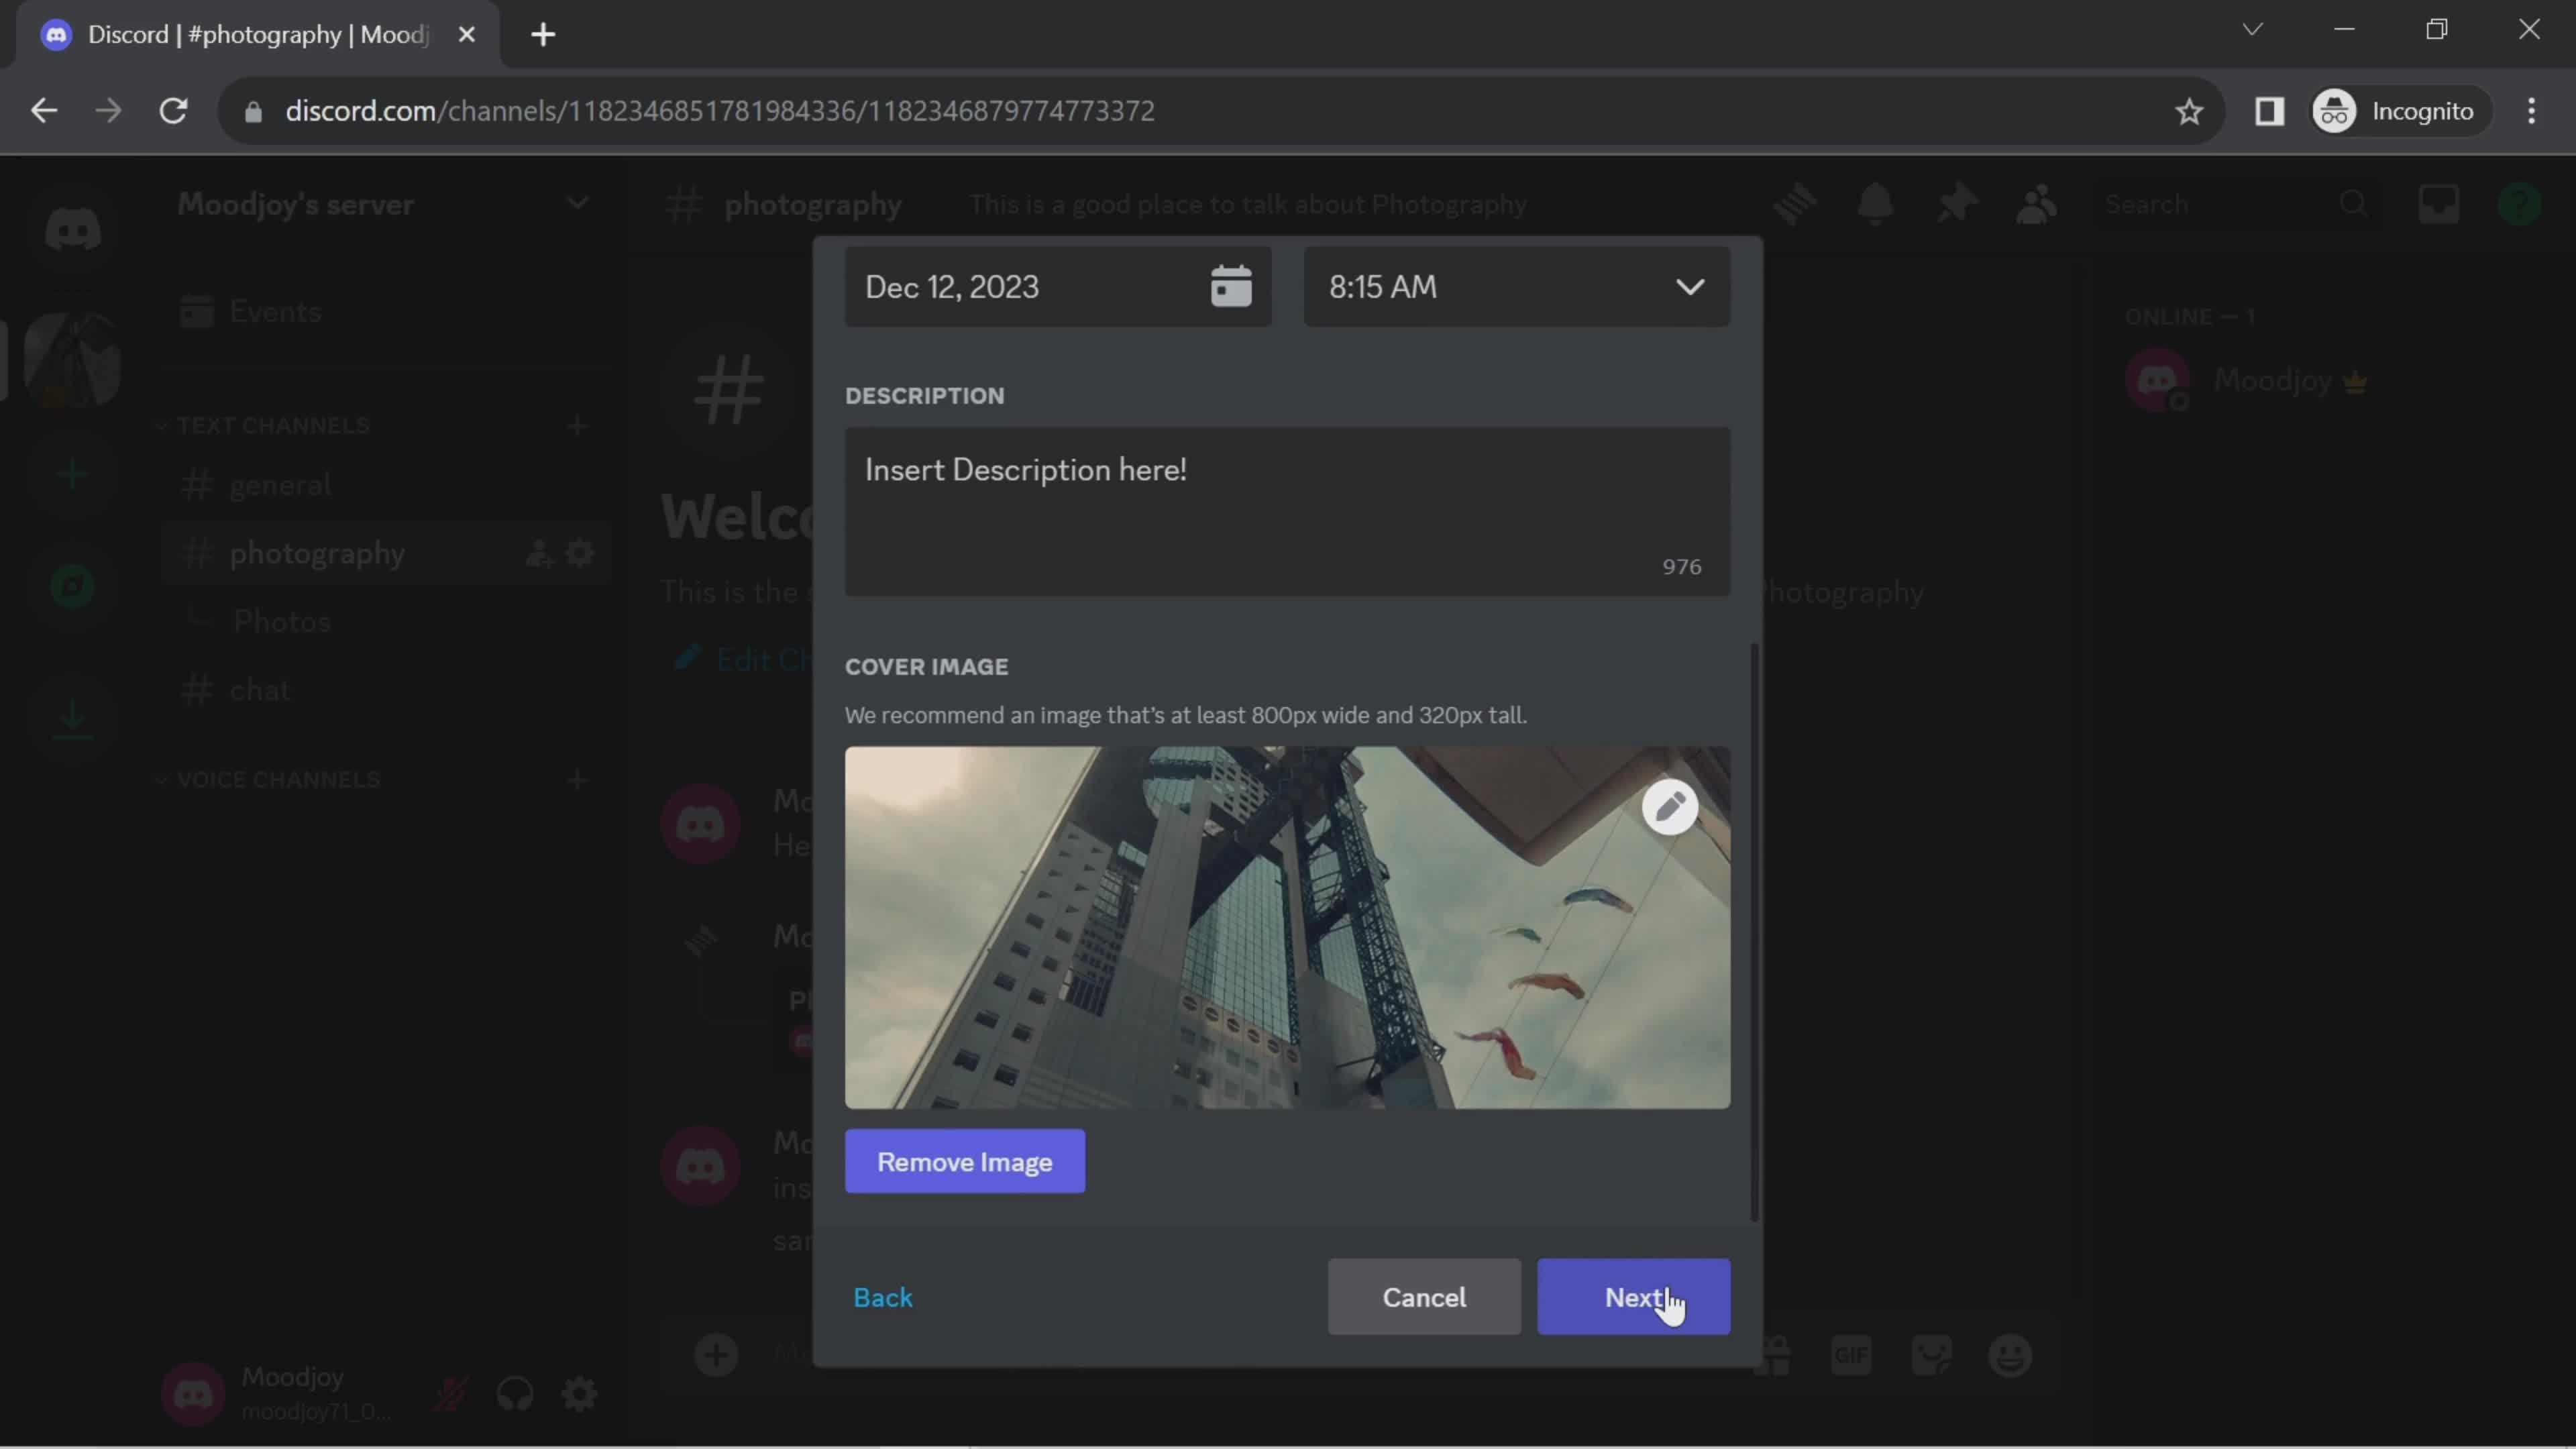Open the Inbox icon
This screenshot has height=1449, width=2576.
(2439, 204)
